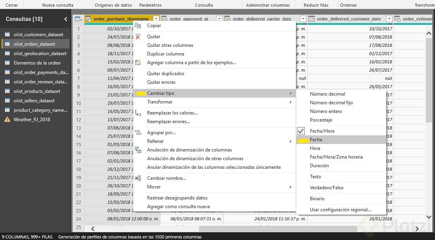Open order_approved_at column filter dropdown
The height and width of the screenshot is (240, 435).
[x=219, y=19]
